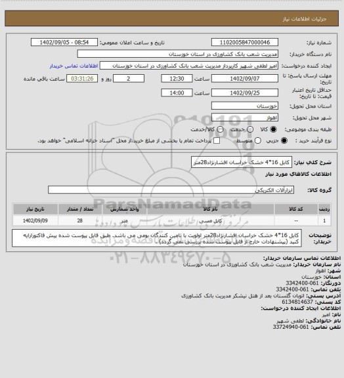Click the کد کالا column header
The width and height of the screenshot is (344, 378).
click(296, 209)
